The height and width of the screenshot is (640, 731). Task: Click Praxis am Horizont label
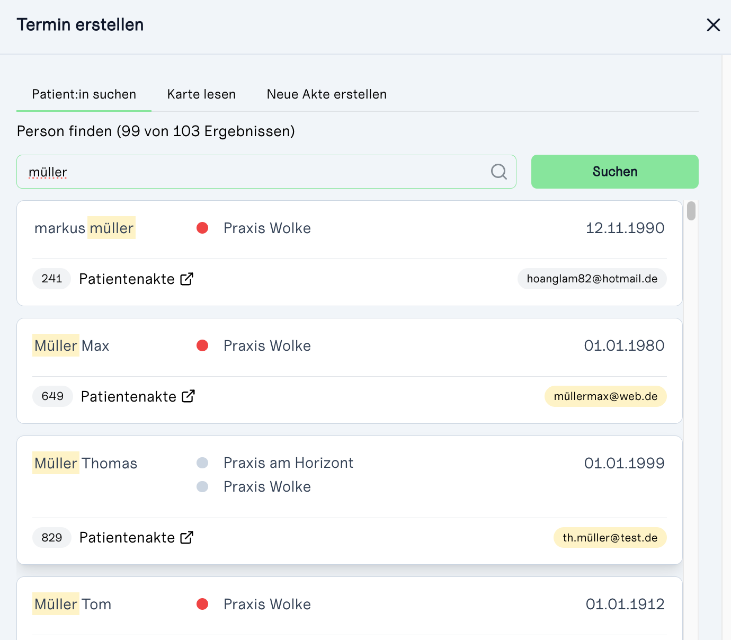coord(288,463)
